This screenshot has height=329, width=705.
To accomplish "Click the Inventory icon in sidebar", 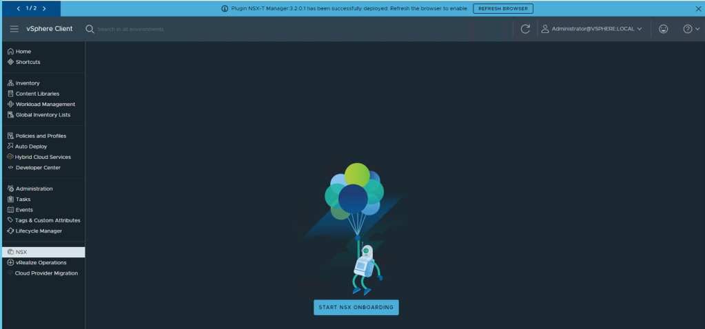I will click(10, 83).
